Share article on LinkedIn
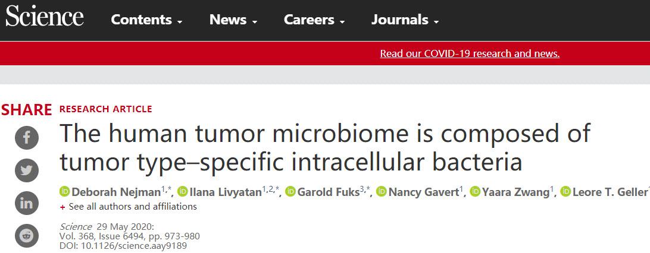The image size is (650, 253). click(x=27, y=203)
